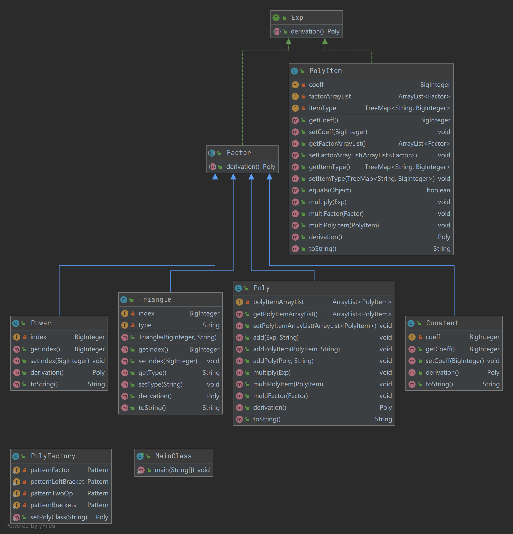Click the derivation() method in Exp interface

(x=307, y=32)
